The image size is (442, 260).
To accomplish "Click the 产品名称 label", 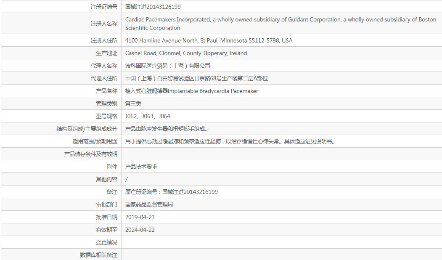I will tap(106, 91).
